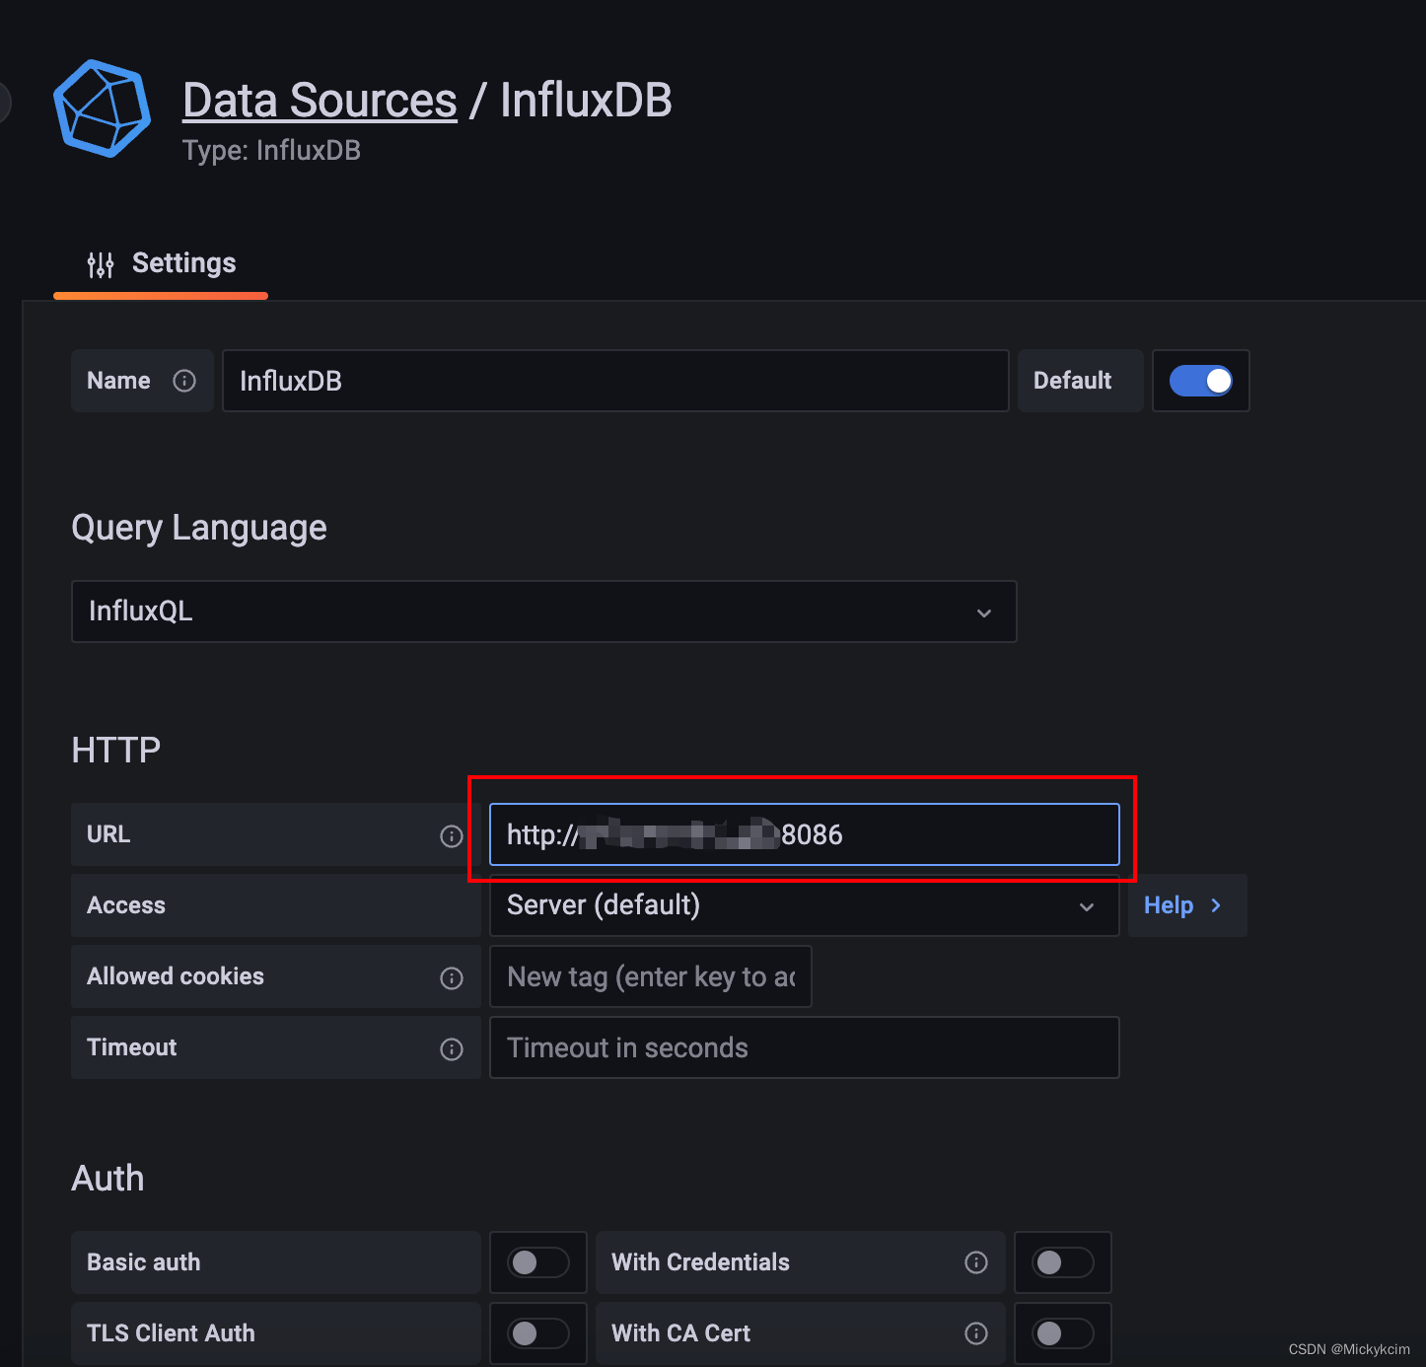Turn on the TLS Client Auth toggle
The image size is (1426, 1367).
coord(537,1333)
